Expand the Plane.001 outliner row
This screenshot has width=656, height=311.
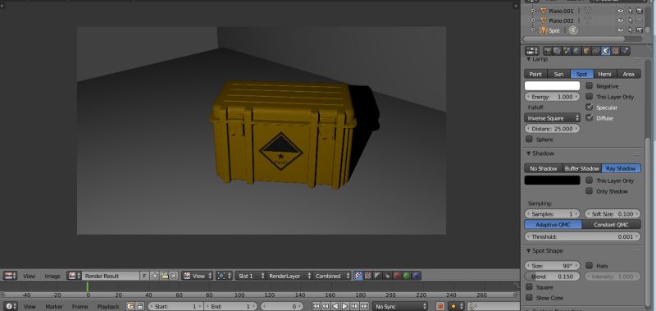(532, 11)
